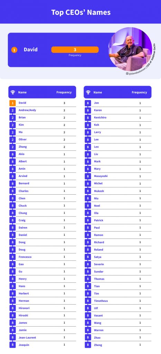This screenshot has height=354, width=161.
Task: Click the Name column header in right table
Action: [x=98, y=92]
